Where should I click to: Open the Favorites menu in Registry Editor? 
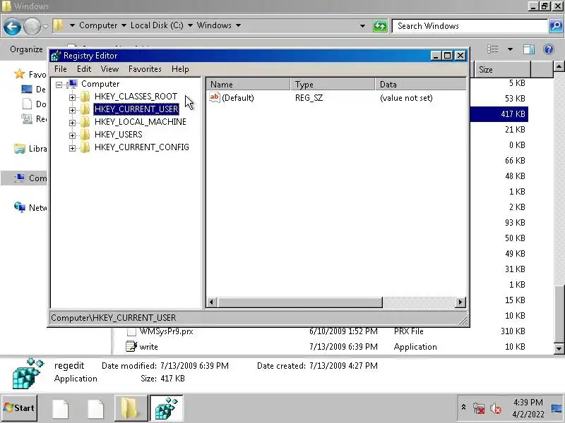click(x=145, y=68)
